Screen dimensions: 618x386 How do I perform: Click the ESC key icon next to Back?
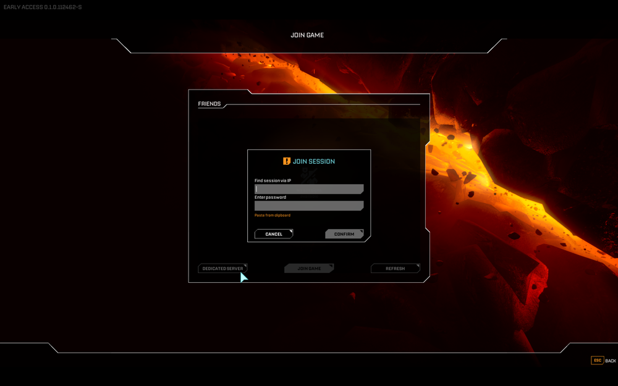597,360
